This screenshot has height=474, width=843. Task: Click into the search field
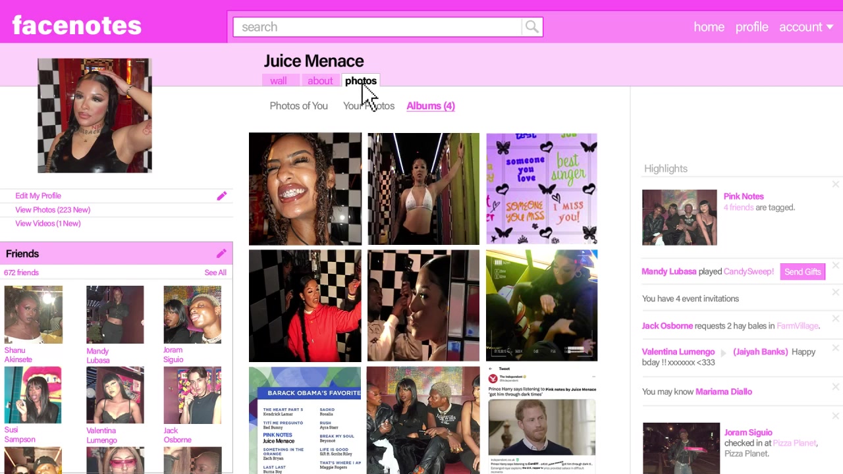(x=377, y=27)
